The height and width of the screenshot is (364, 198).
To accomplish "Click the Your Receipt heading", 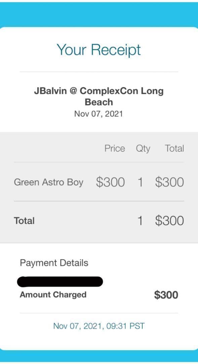I will (x=99, y=49).
